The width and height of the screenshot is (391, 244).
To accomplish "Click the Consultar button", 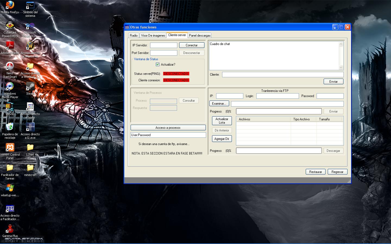I will pos(189,101).
